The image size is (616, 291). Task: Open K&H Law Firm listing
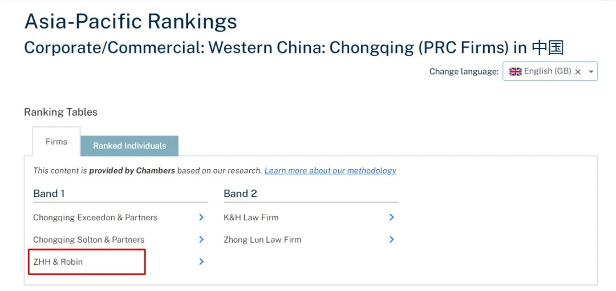click(251, 218)
